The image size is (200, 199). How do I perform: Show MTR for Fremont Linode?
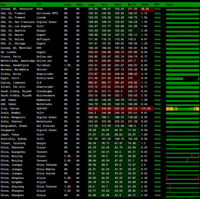[x=157, y=18]
